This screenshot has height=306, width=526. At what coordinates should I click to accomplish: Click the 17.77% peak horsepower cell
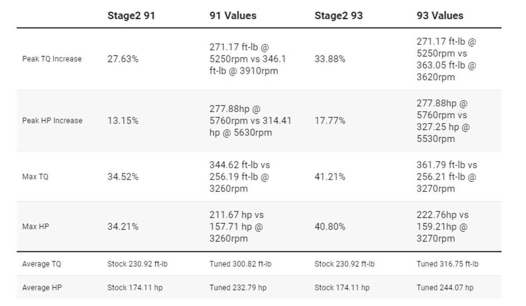(x=330, y=120)
